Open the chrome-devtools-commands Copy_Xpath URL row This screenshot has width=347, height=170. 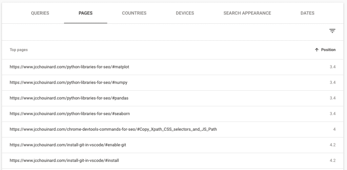click(172, 129)
